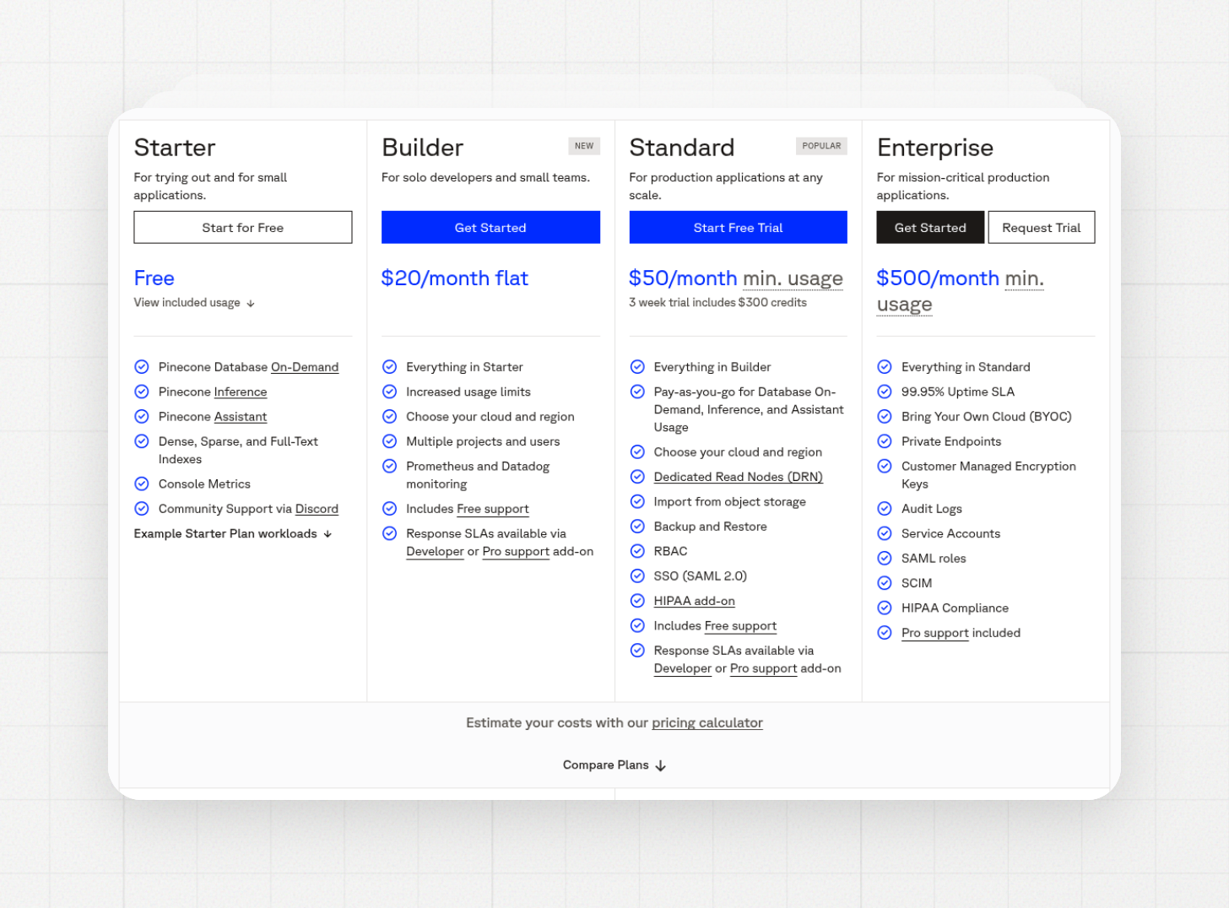Click the Enterprise plan heading
The image size is (1229, 908).
click(935, 148)
